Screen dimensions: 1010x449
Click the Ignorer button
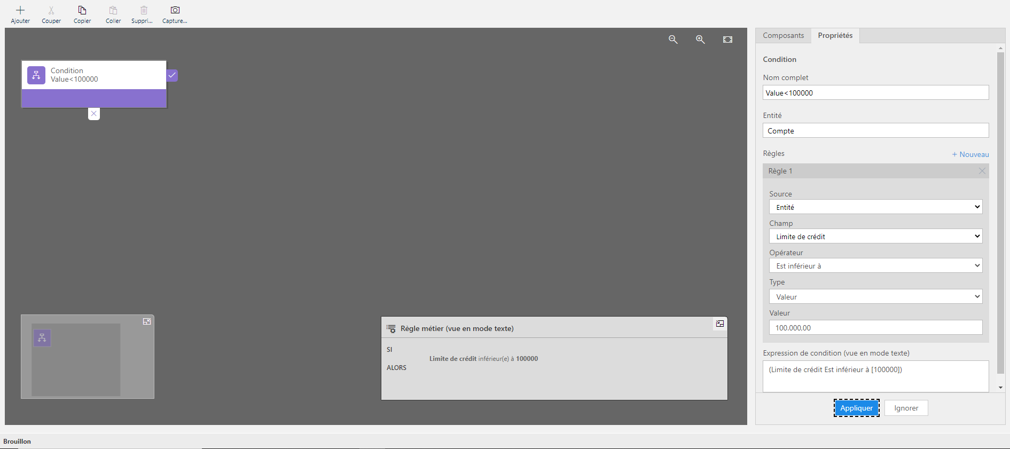pos(906,408)
